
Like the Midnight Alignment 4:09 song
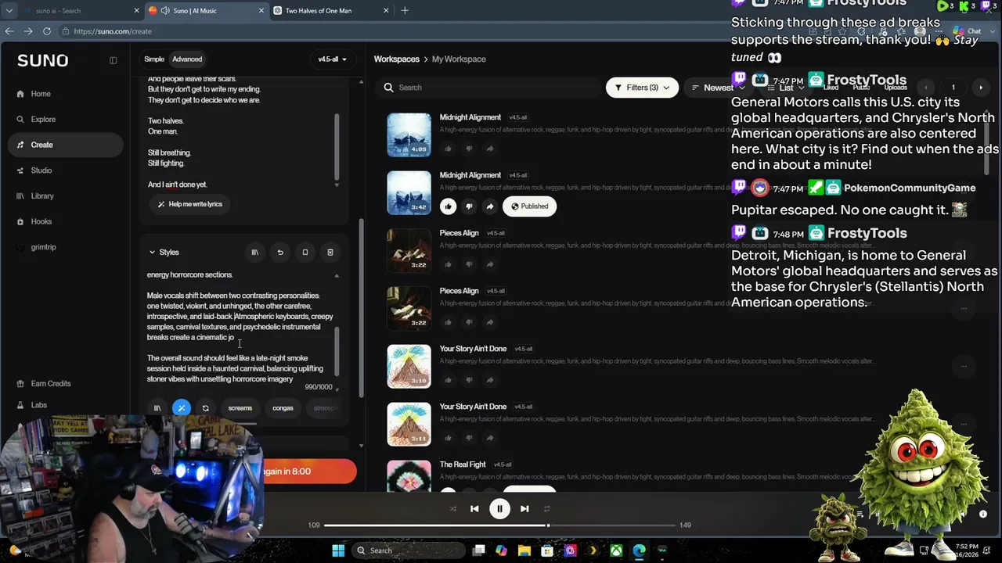pos(449,149)
